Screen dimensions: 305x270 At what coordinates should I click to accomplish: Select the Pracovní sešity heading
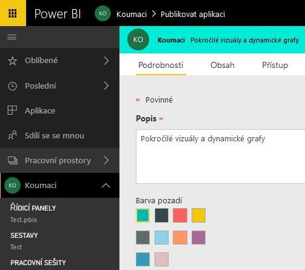(38, 263)
